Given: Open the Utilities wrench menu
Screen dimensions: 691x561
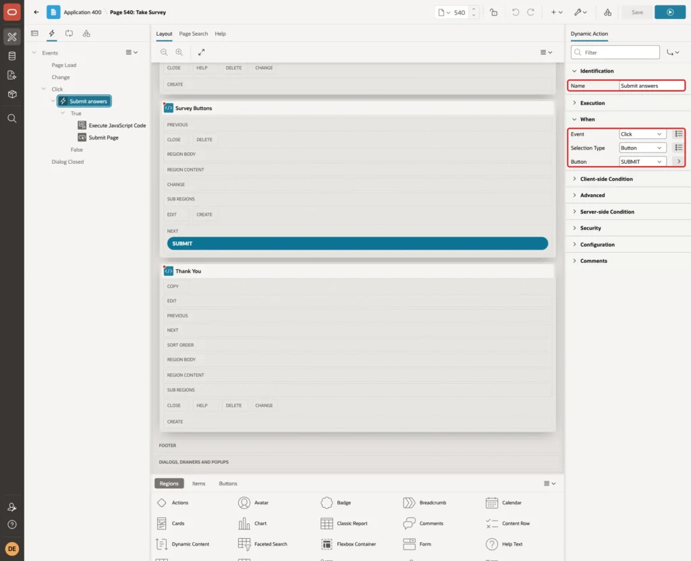Looking at the screenshot, I should click(x=580, y=12).
